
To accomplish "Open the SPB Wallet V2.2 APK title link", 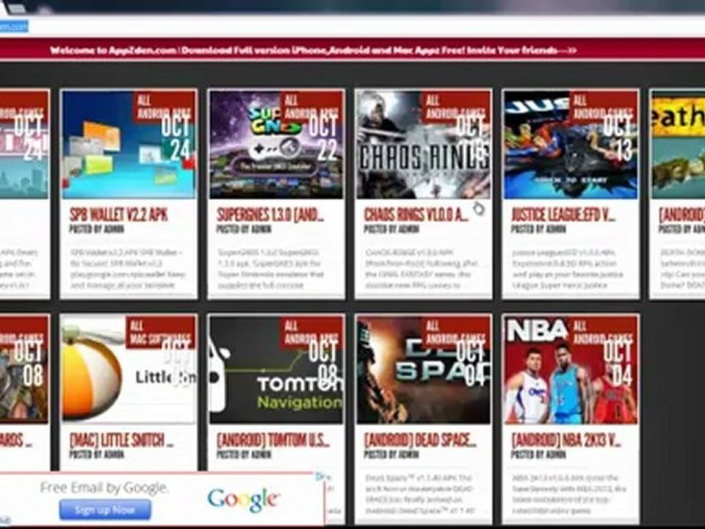I will tap(119, 215).
